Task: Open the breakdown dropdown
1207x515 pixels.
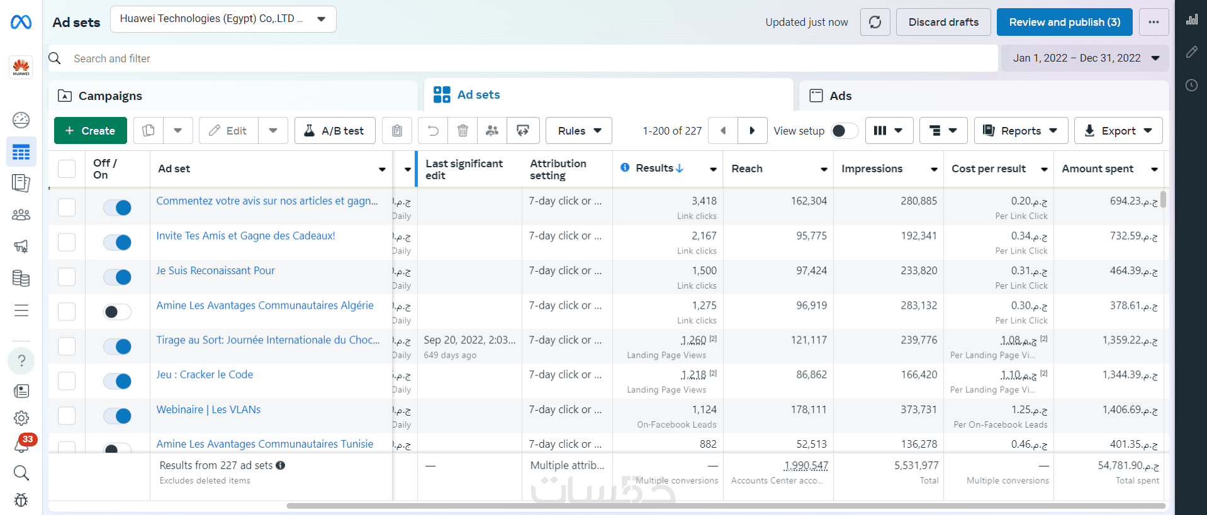Action: tap(943, 131)
